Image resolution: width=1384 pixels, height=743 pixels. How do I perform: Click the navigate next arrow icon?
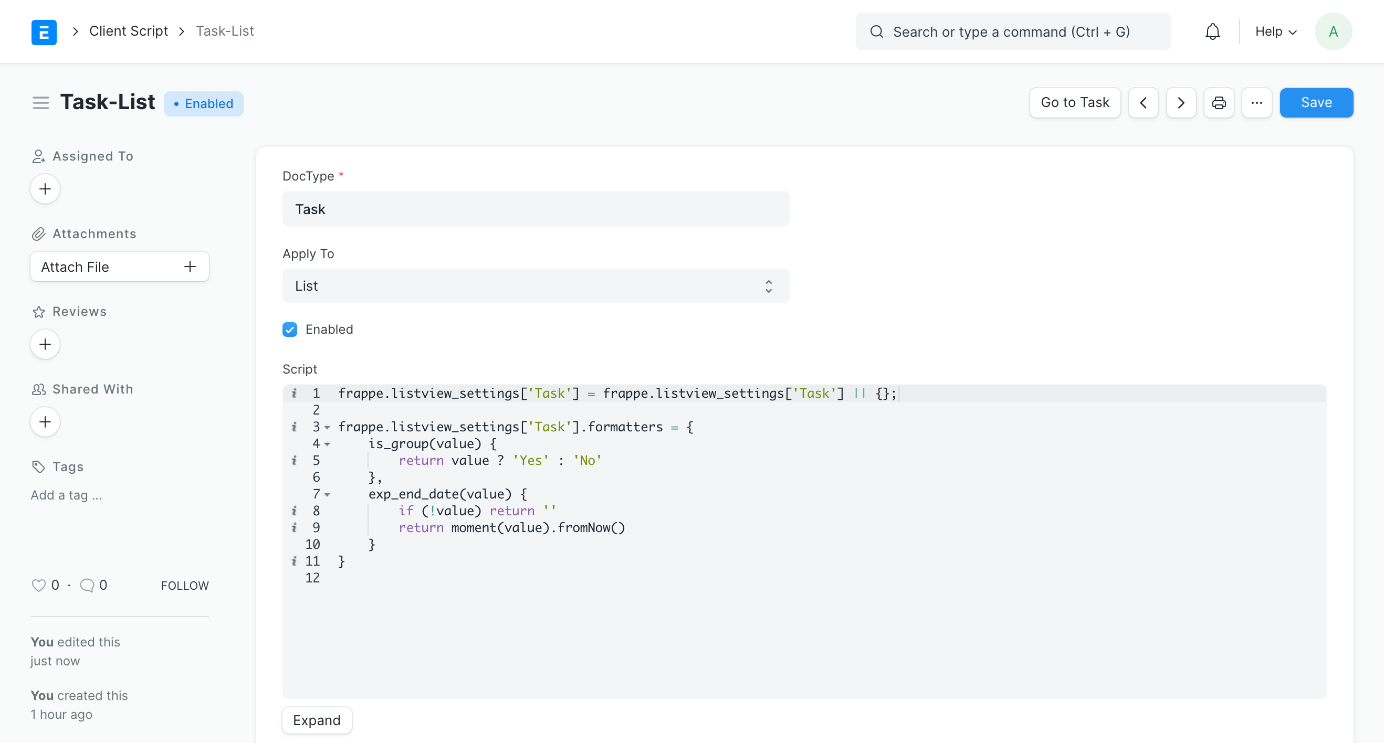pos(1182,102)
